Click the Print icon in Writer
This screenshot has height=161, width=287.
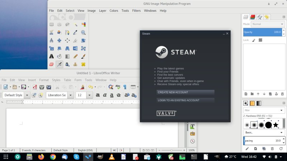pos(42,87)
